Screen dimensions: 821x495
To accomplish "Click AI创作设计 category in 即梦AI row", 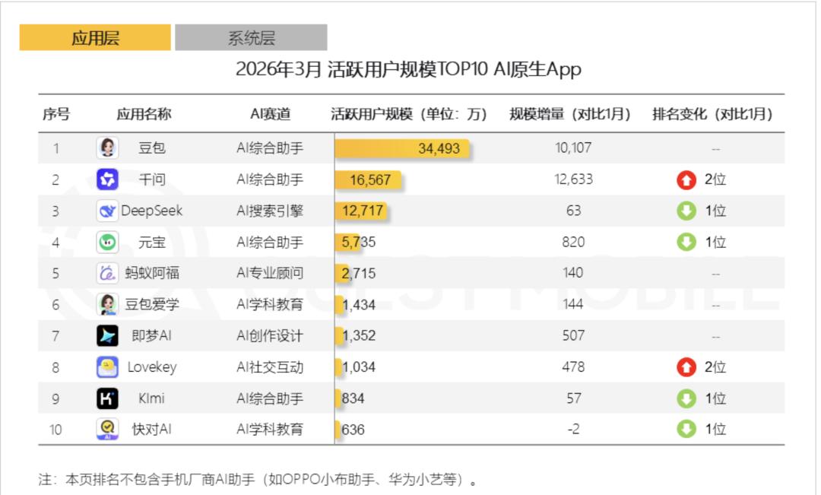I will (x=270, y=336).
